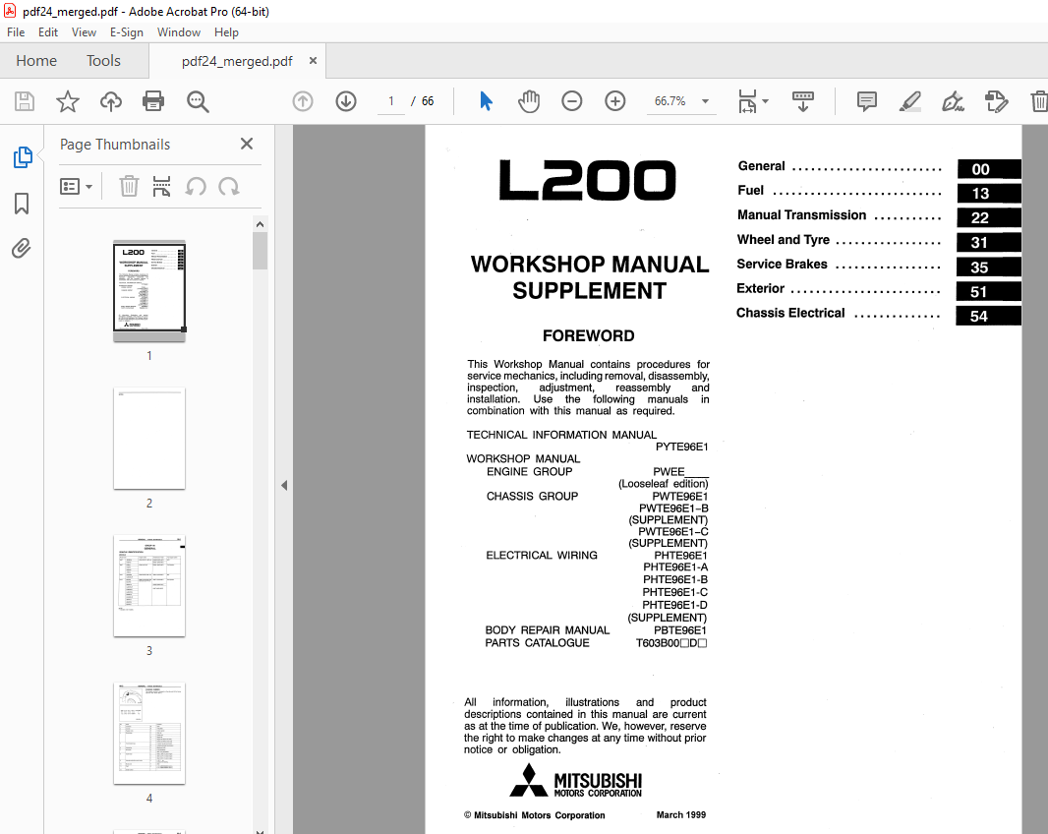Click the stamp tool icon

pyautogui.click(x=996, y=101)
